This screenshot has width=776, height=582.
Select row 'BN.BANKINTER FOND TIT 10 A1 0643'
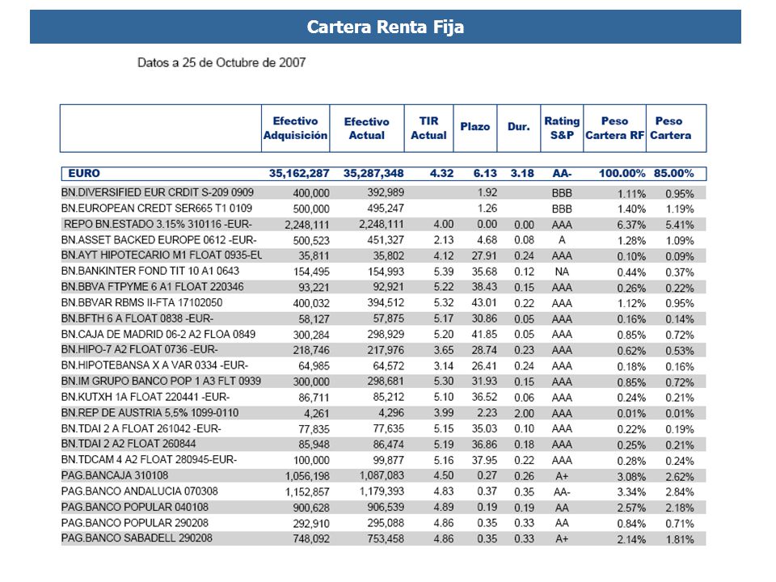pyautogui.click(x=383, y=272)
